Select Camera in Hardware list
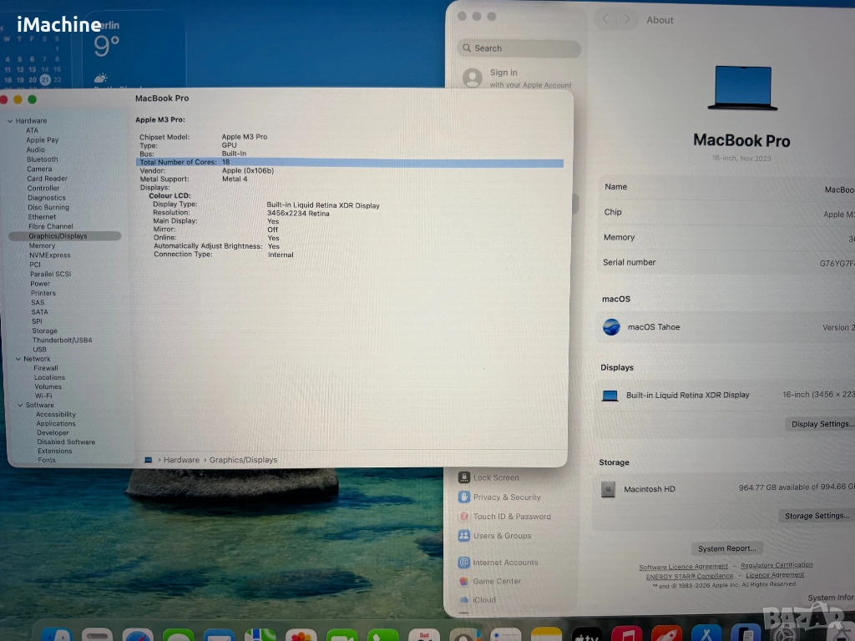Image resolution: width=855 pixels, height=641 pixels. coord(39,169)
